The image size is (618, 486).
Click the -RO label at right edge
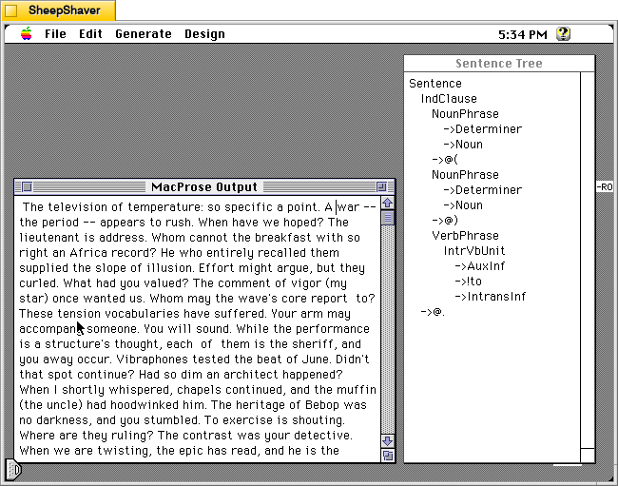pos(604,186)
